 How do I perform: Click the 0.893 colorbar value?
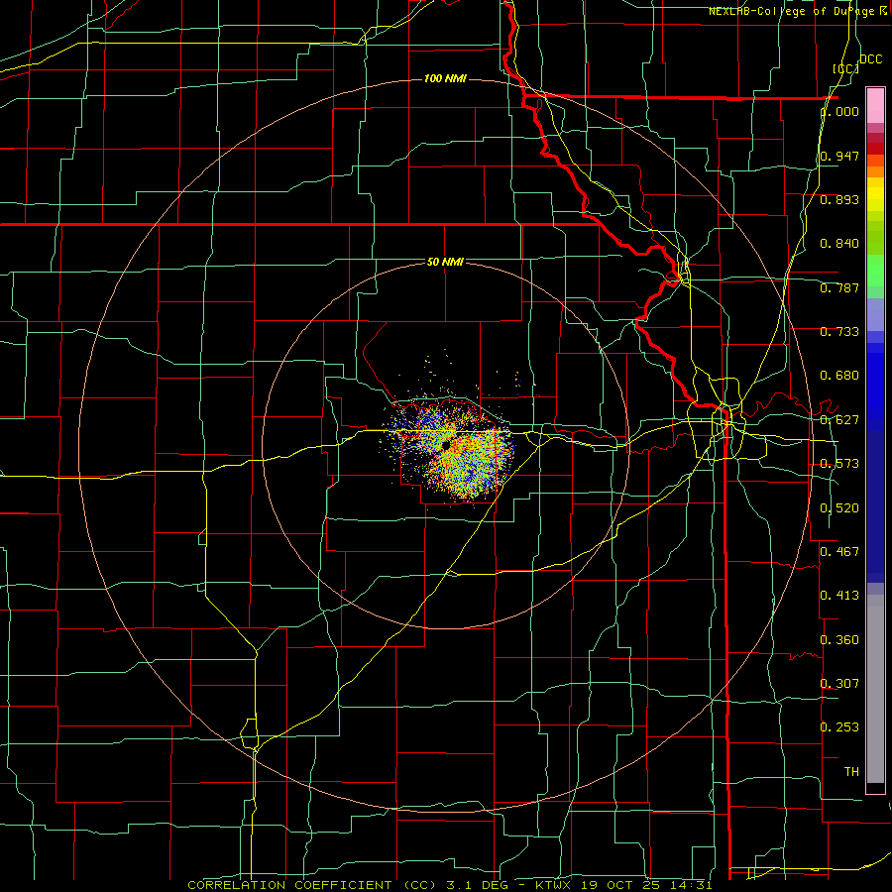(839, 199)
